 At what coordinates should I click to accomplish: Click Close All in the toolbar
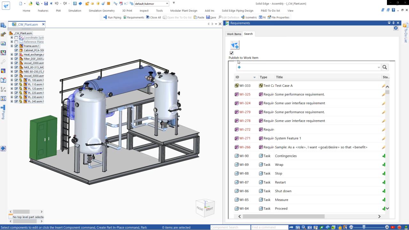pyautogui.click(x=153, y=17)
